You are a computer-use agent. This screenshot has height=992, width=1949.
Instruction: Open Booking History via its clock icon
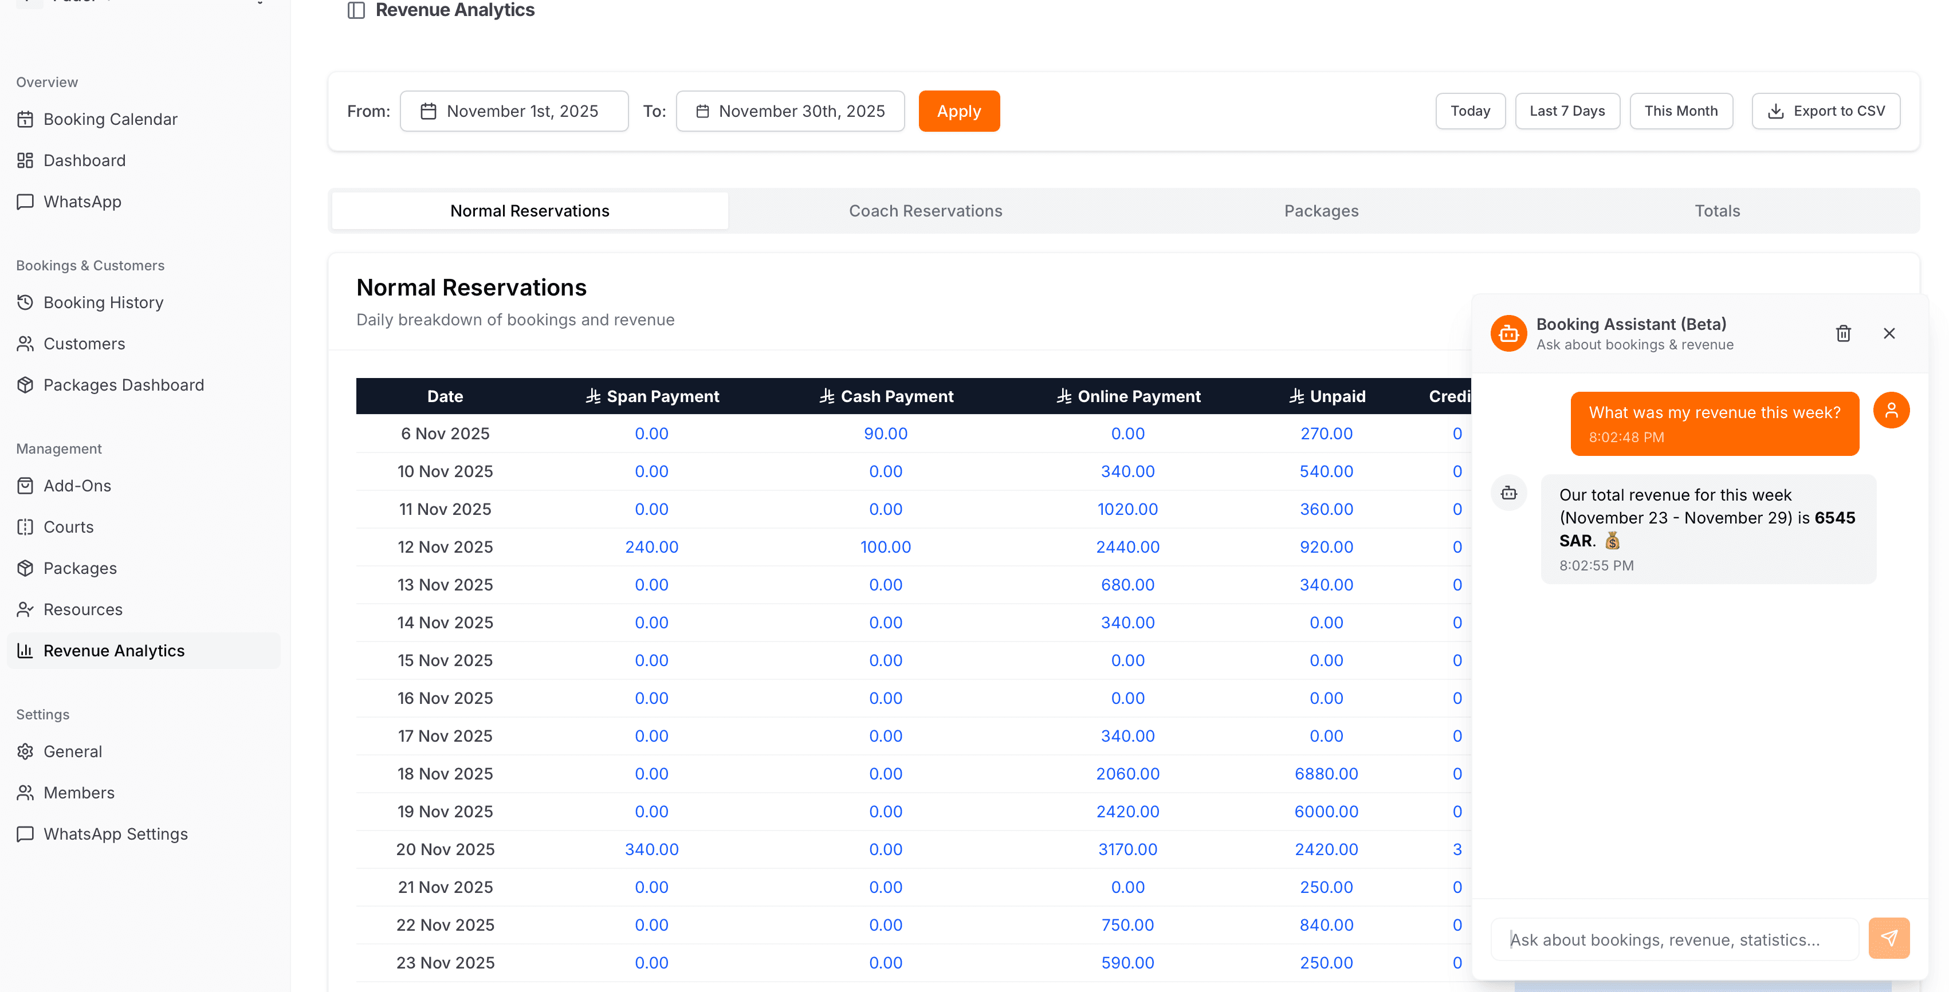[25, 302]
